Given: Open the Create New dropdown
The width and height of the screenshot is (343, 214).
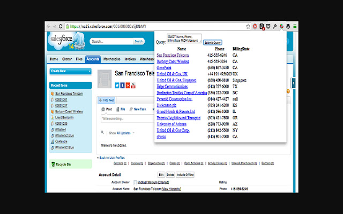Looking at the screenshot, I should click(70, 71).
